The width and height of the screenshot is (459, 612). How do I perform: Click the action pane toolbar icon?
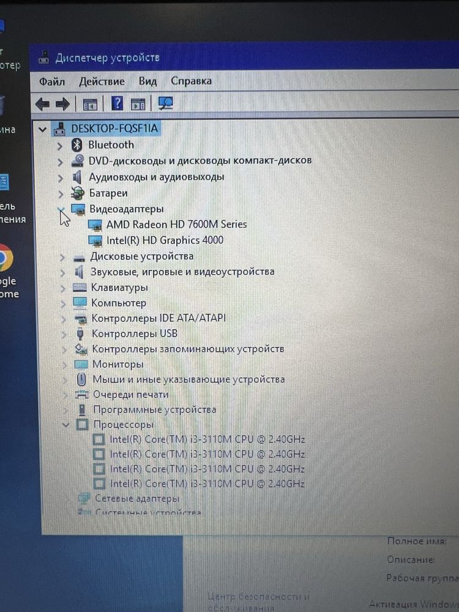point(138,104)
